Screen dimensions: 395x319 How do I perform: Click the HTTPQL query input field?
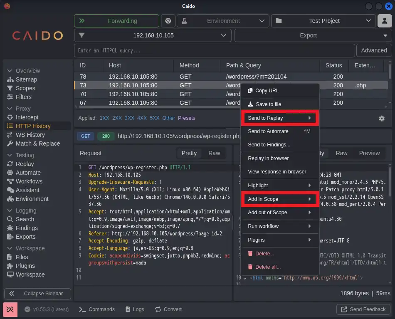[x=214, y=50]
